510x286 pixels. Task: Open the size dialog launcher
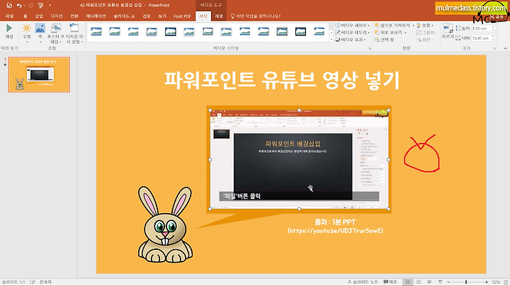494,48
